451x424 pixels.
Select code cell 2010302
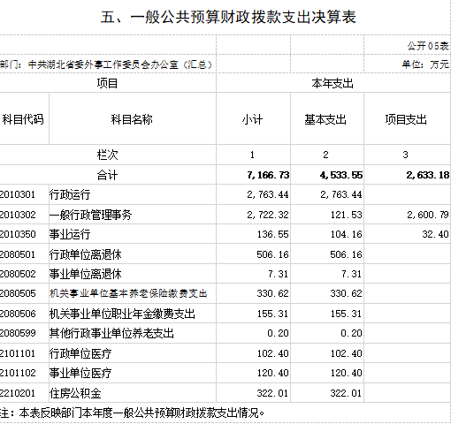24,215
